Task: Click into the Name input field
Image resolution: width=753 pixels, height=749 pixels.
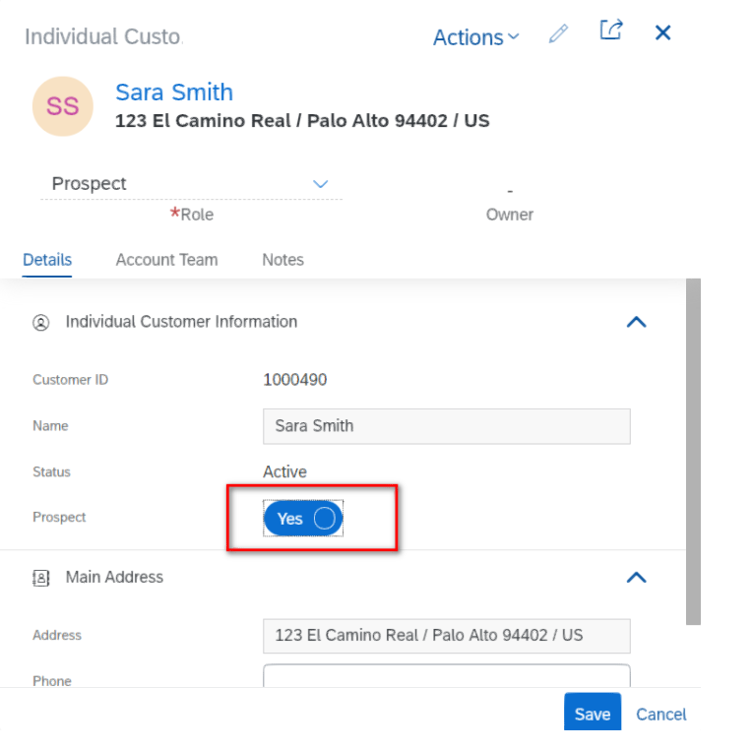Action: click(447, 426)
